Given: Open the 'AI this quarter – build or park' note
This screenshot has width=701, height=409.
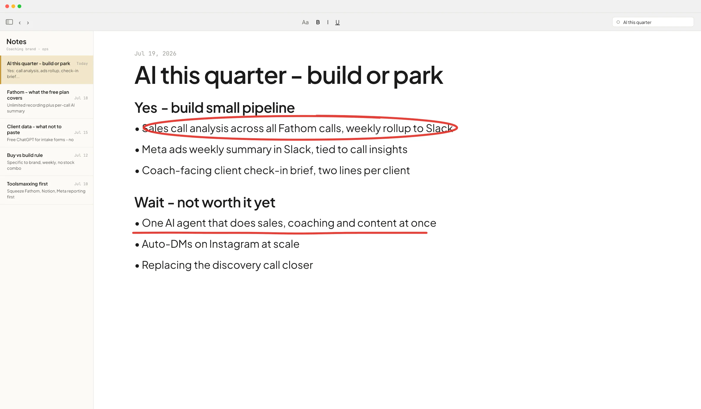Looking at the screenshot, I should pos(47,70).
